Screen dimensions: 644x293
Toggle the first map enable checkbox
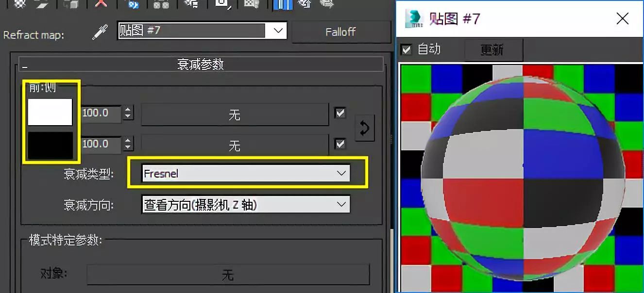pyautogui.click(x=340, y=114)
